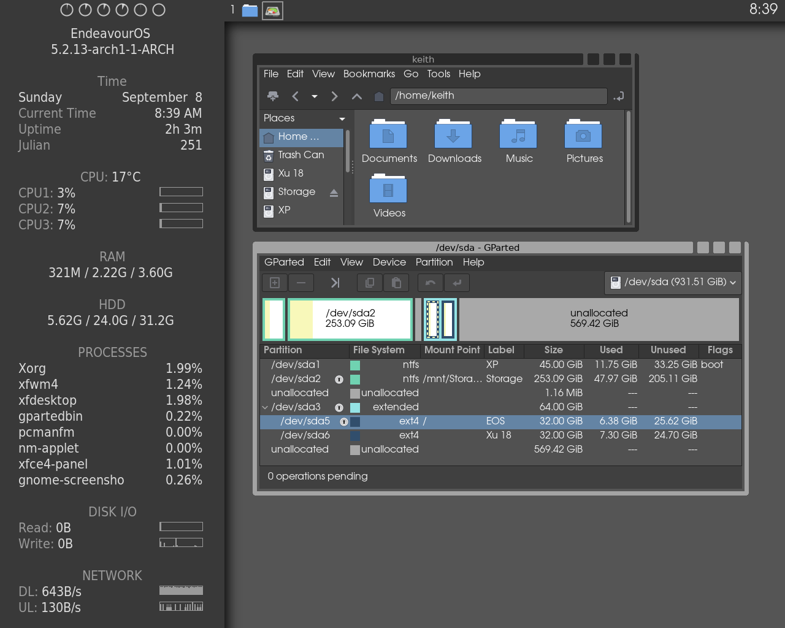Click the info icon beside /dev/sda2 row

pos(339,379)
